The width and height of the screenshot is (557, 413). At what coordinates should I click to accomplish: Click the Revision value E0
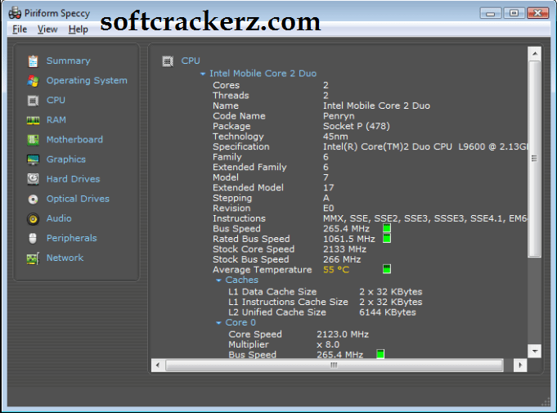pyautogui.click(x=329, y=209)
